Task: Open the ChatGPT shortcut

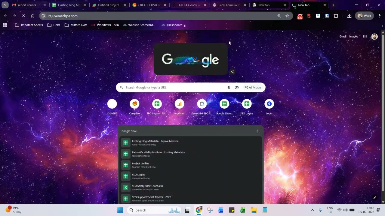Action: point(112,107)
